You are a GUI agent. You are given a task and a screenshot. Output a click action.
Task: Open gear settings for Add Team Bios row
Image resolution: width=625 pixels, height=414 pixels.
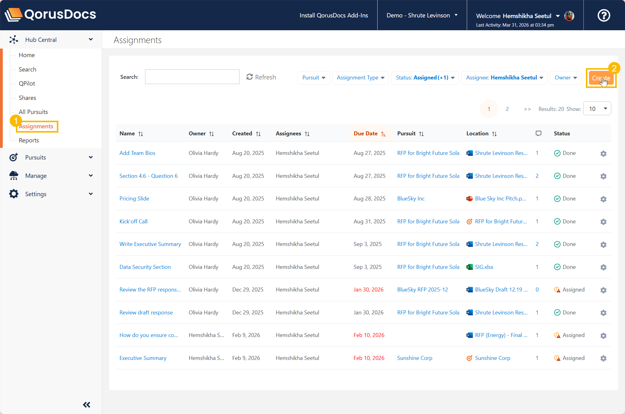point(603,153)
